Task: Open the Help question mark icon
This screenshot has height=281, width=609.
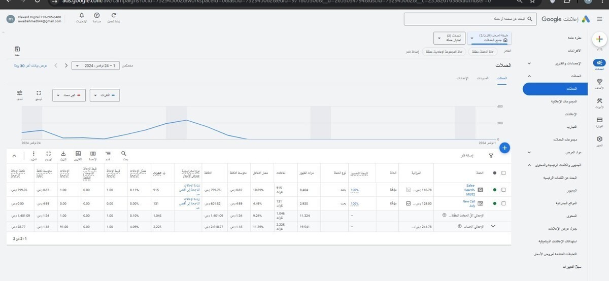Action: [x=97, y=16]
